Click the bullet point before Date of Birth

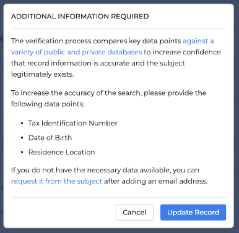[x=22, y=138]
